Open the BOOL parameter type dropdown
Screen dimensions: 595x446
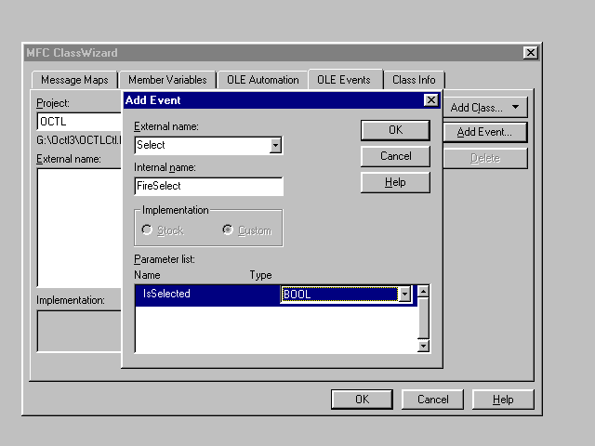click(x=403, y=295)
